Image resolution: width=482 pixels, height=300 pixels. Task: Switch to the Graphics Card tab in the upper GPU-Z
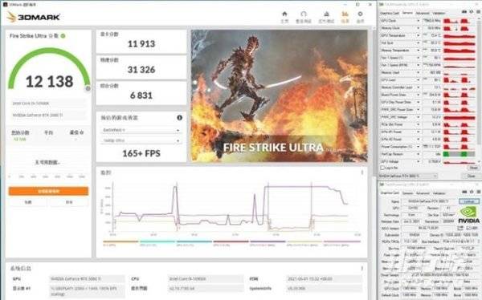390,13
